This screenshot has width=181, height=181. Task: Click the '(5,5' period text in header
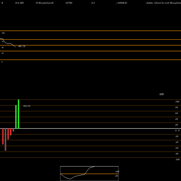click(93, 3)
